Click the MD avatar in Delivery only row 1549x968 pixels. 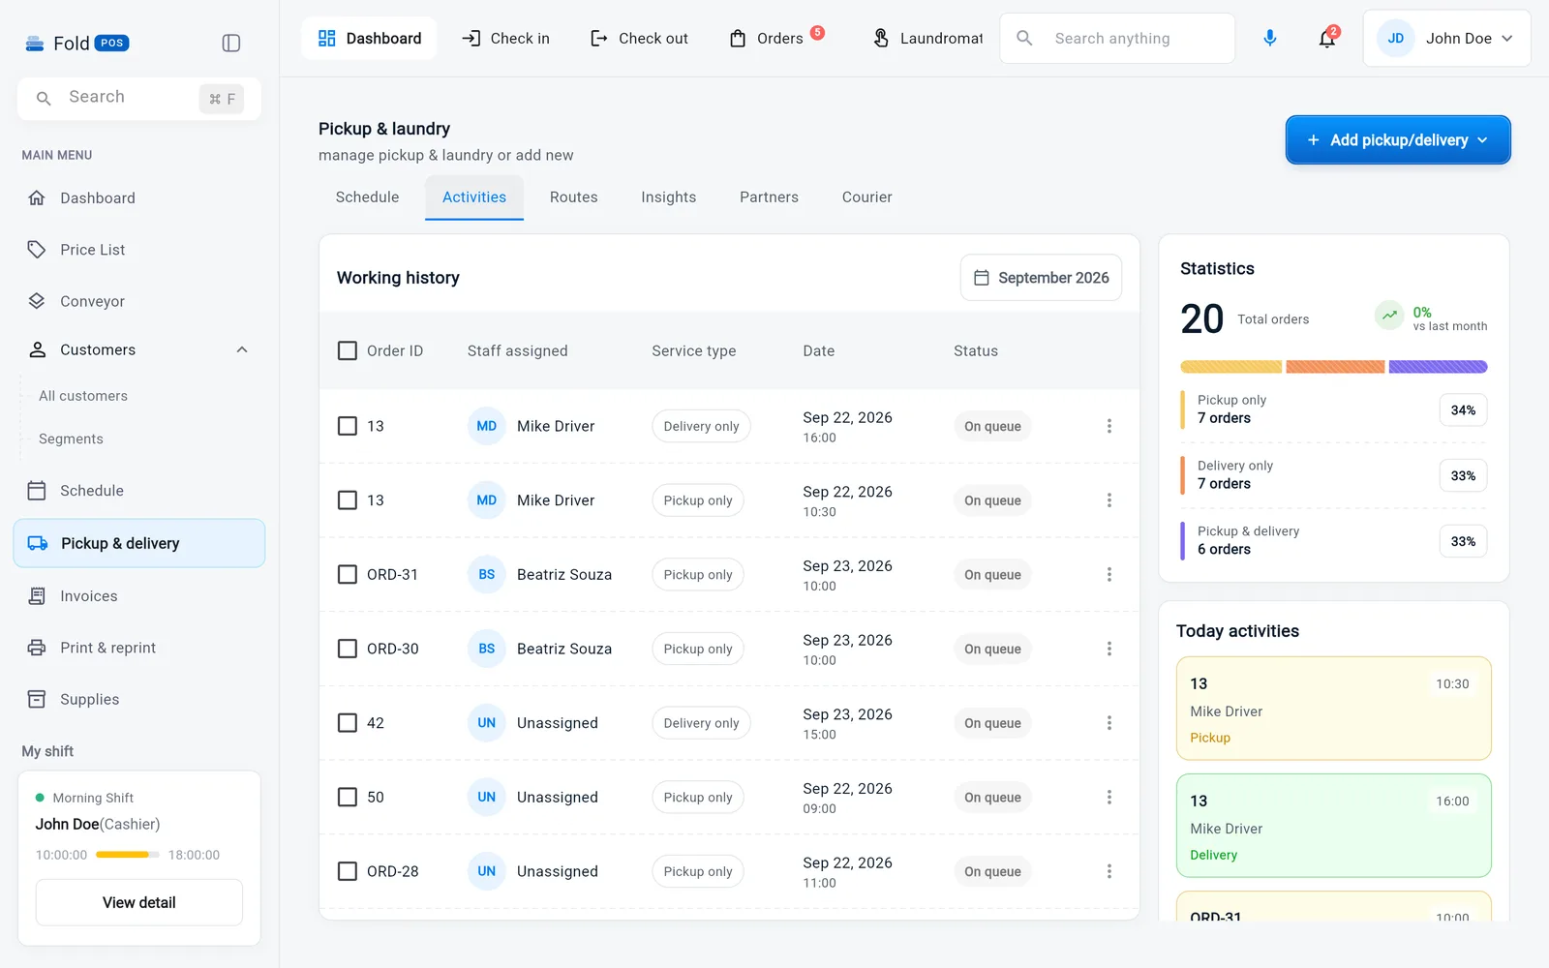coord(487,426)
